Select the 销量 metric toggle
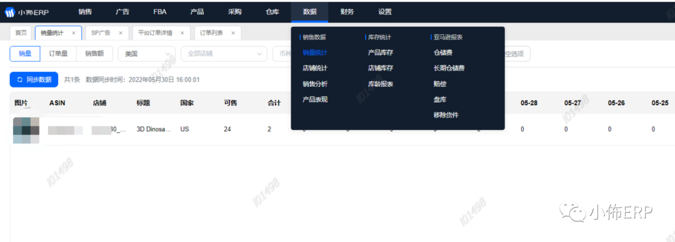Screen dimensions: 675x242 25,54
